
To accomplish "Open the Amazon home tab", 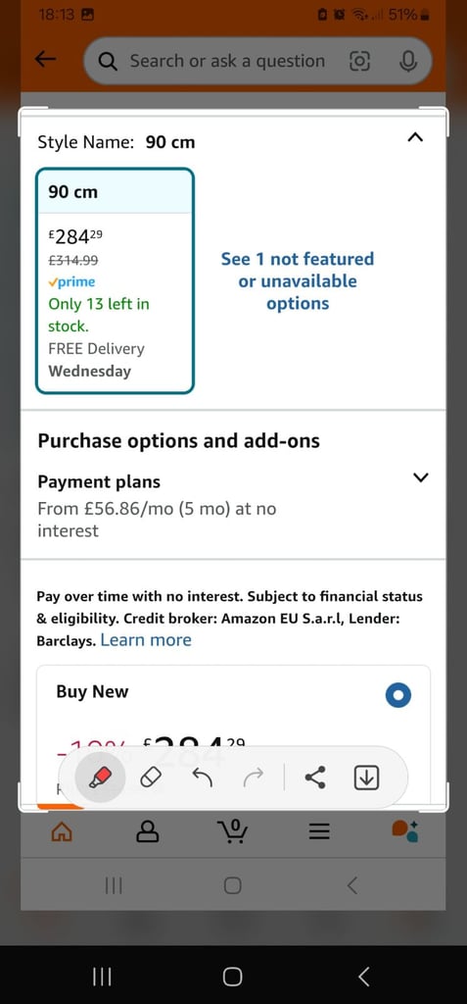I will [62, 831].
